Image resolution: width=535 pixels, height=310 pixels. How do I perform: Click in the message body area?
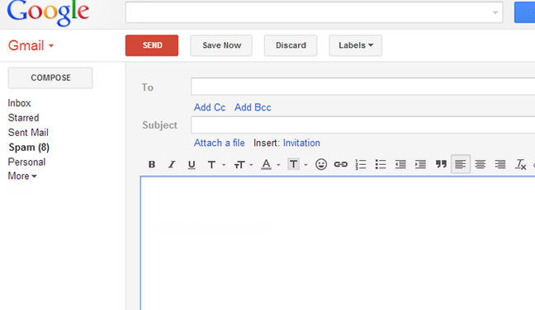point(338,243)
